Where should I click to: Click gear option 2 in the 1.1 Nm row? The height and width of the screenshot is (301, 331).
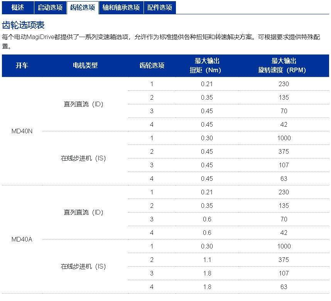pos(152,260)
